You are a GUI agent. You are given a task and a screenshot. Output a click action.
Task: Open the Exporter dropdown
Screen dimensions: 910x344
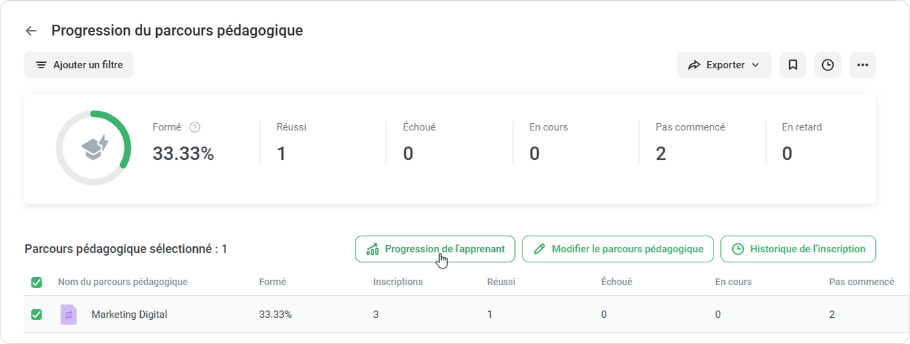tap(724, 65)
